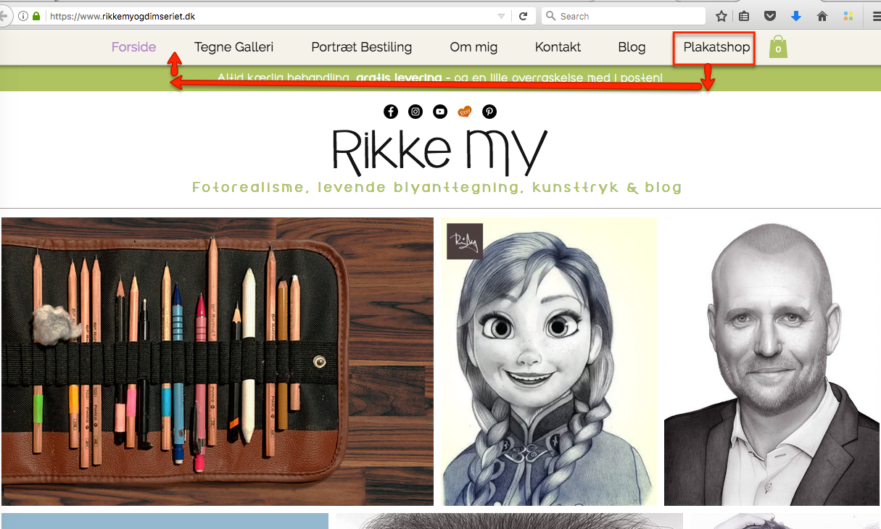Expand the URL bar history dropdown

pos(501,16)
